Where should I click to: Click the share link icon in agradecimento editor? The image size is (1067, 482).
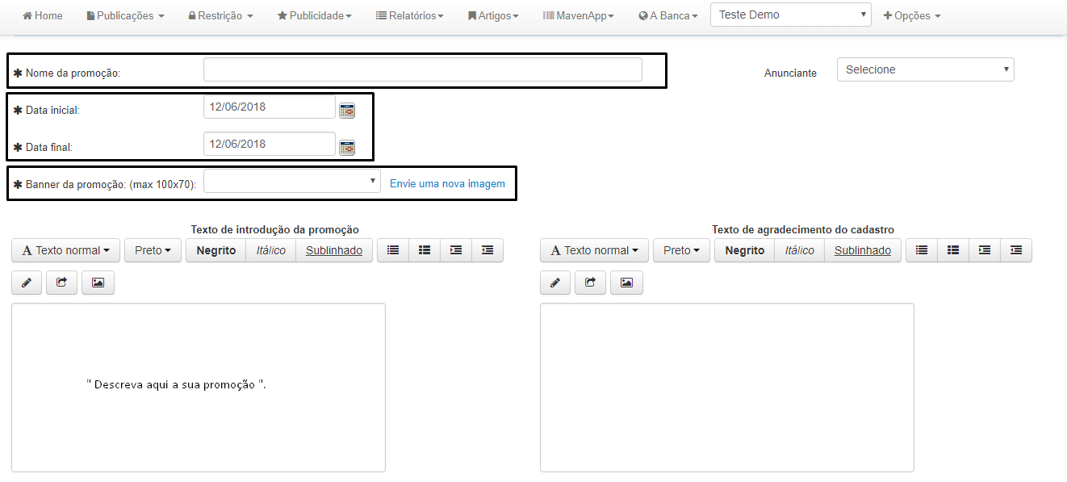tap(590, 283)
